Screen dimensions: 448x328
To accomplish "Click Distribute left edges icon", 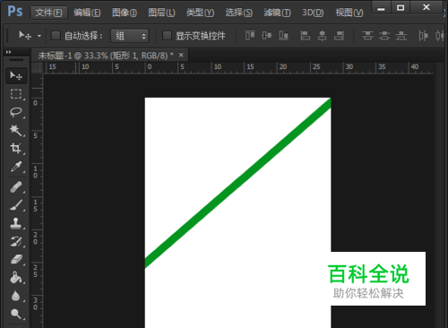I will coord(423,36).
